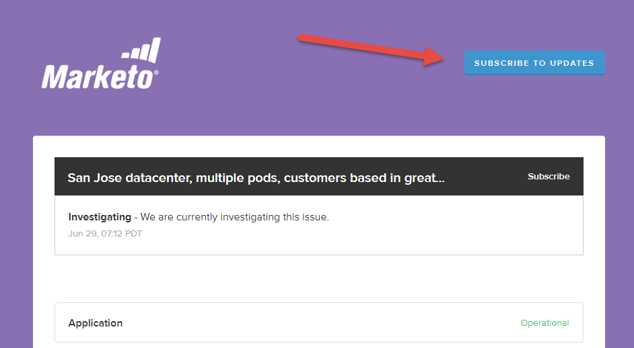The height and width of the screenshot is (348, 634).
Task: Click the incident update message box
Action: coord(318,225)
